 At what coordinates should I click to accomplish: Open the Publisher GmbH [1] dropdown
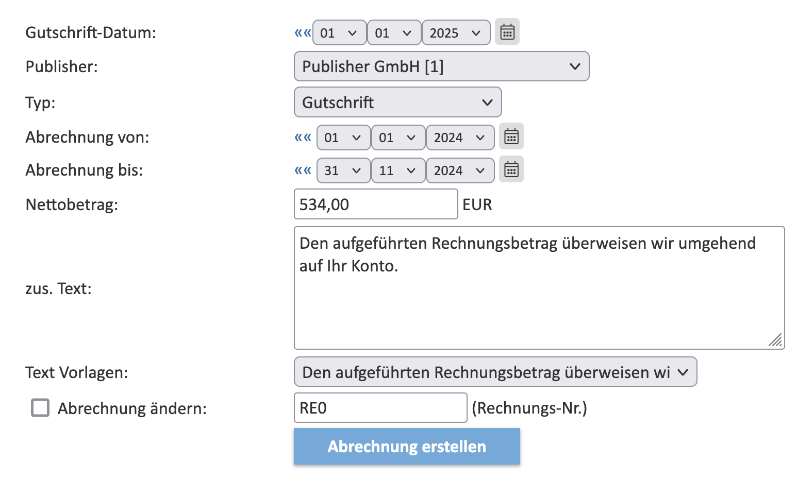pyautogui.click(x=441, y=66)
